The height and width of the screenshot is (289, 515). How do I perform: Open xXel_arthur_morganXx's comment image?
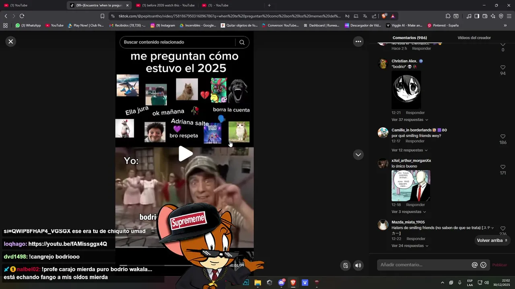click(x=411, y=185)
